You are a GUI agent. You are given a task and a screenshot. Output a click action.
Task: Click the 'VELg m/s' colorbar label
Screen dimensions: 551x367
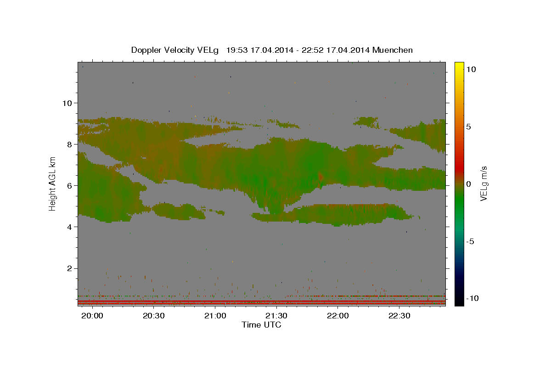(x=484, y=183)
